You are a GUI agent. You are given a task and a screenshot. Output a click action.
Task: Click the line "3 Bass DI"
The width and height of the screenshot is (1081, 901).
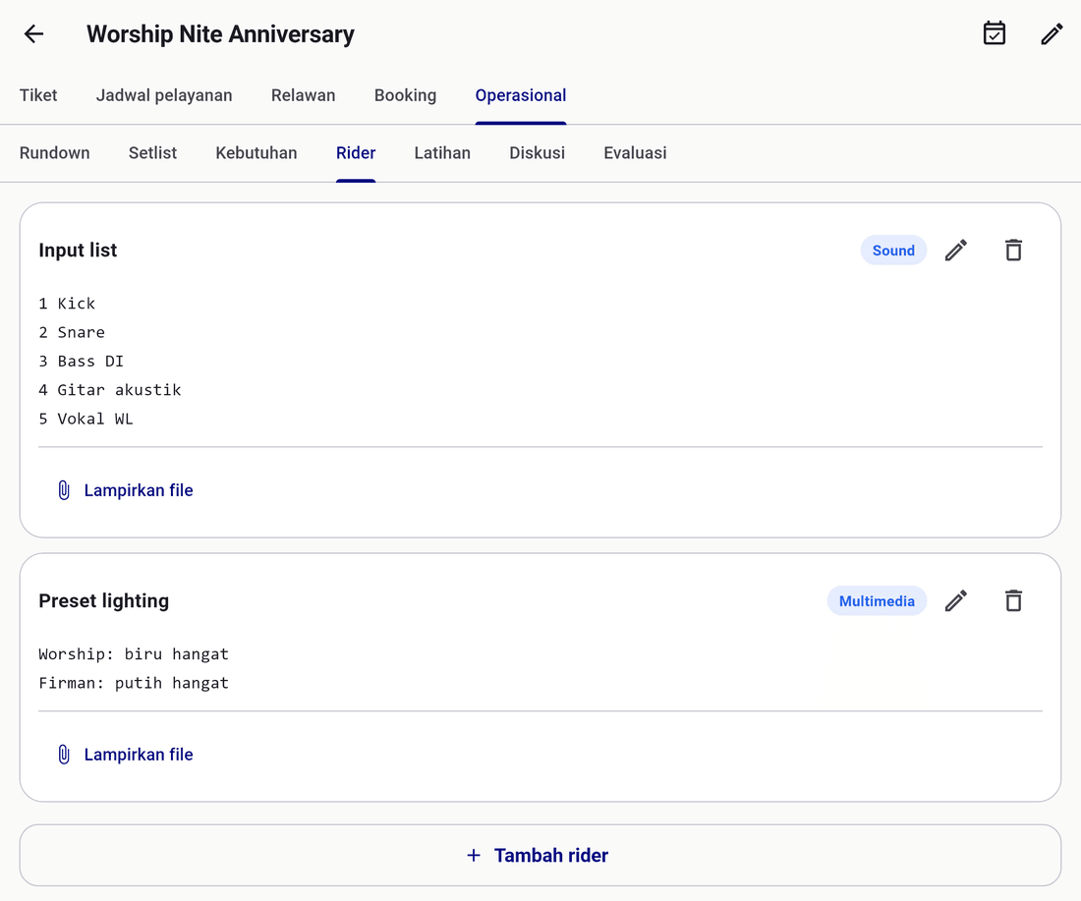point(82,362)
